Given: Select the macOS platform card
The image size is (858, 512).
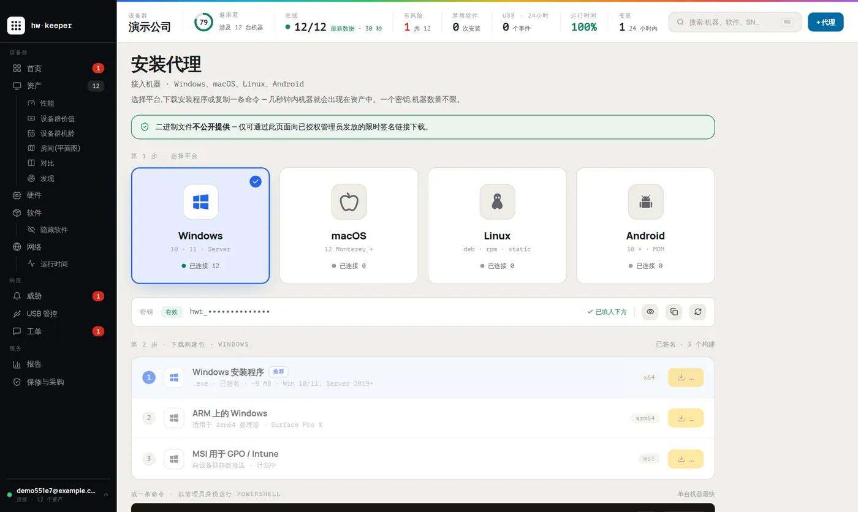Looking at the screenshot, I should pos(349,225).
